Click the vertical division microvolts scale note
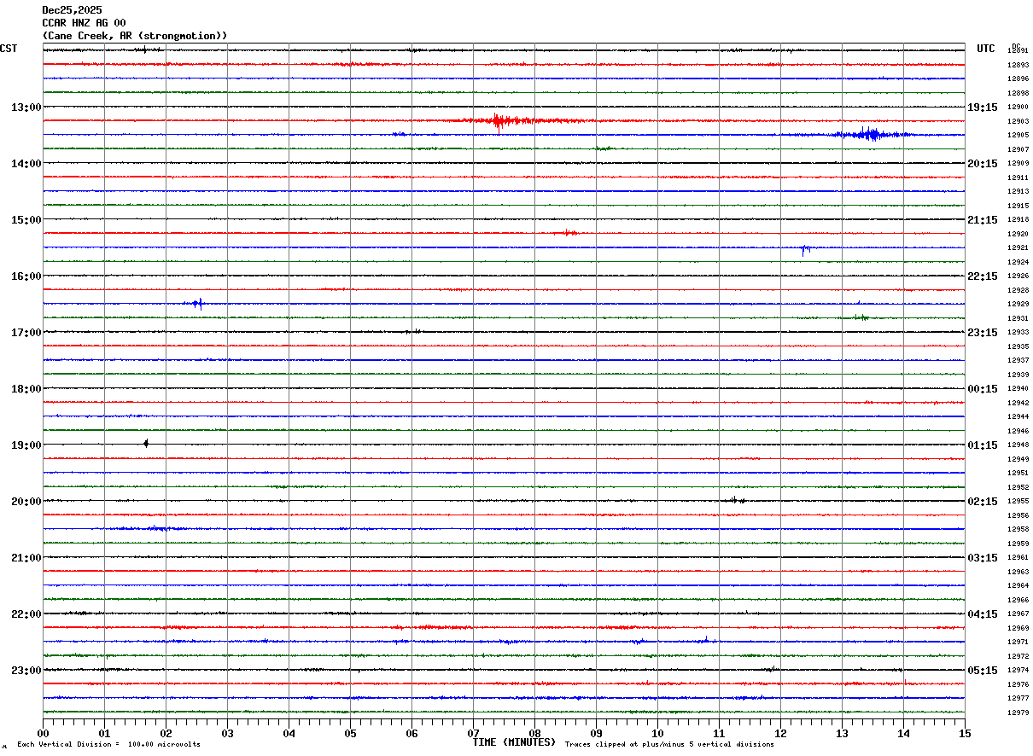The image size is (1033, 756). coord(108,745)
